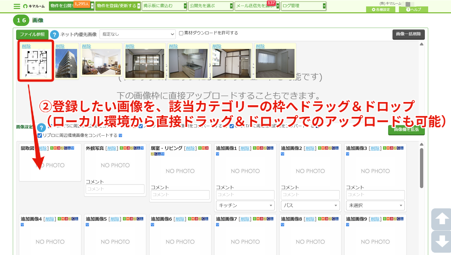
Task: Click 削除 link in 追加画像5 card
Action: [x=115, y=219]
